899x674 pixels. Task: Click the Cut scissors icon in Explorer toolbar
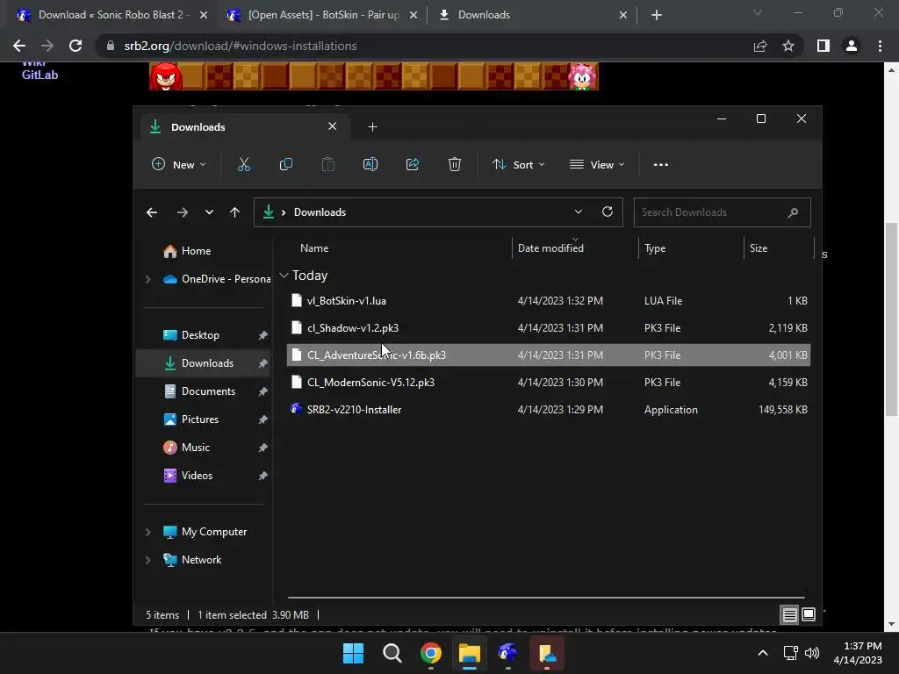244,164
